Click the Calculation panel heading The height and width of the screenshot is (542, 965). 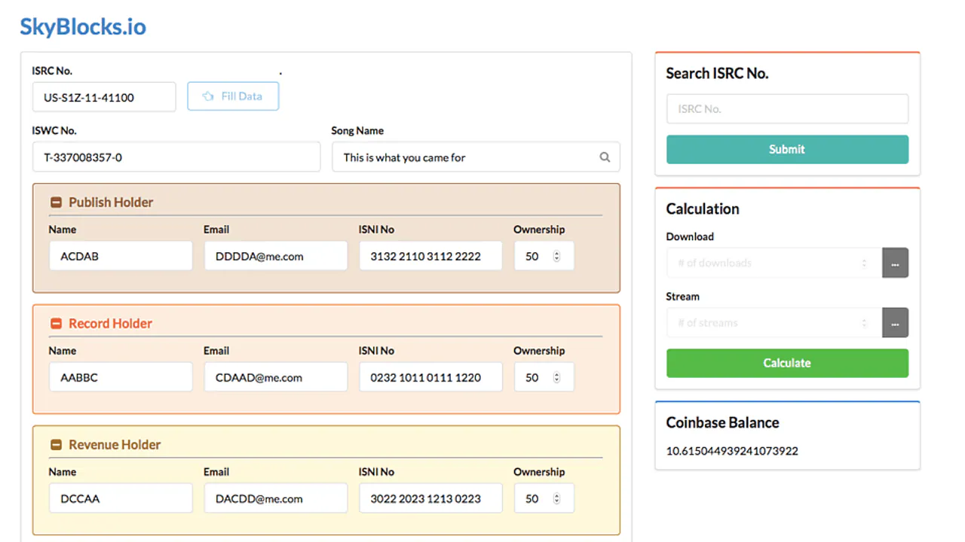coord(703,209)
